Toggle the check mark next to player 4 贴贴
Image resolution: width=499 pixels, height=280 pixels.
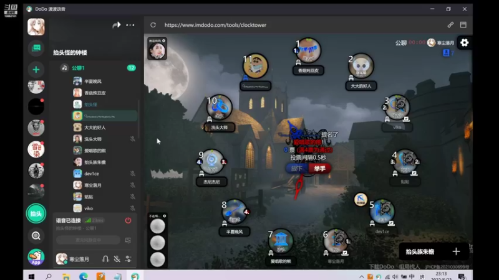pos(414,174)
